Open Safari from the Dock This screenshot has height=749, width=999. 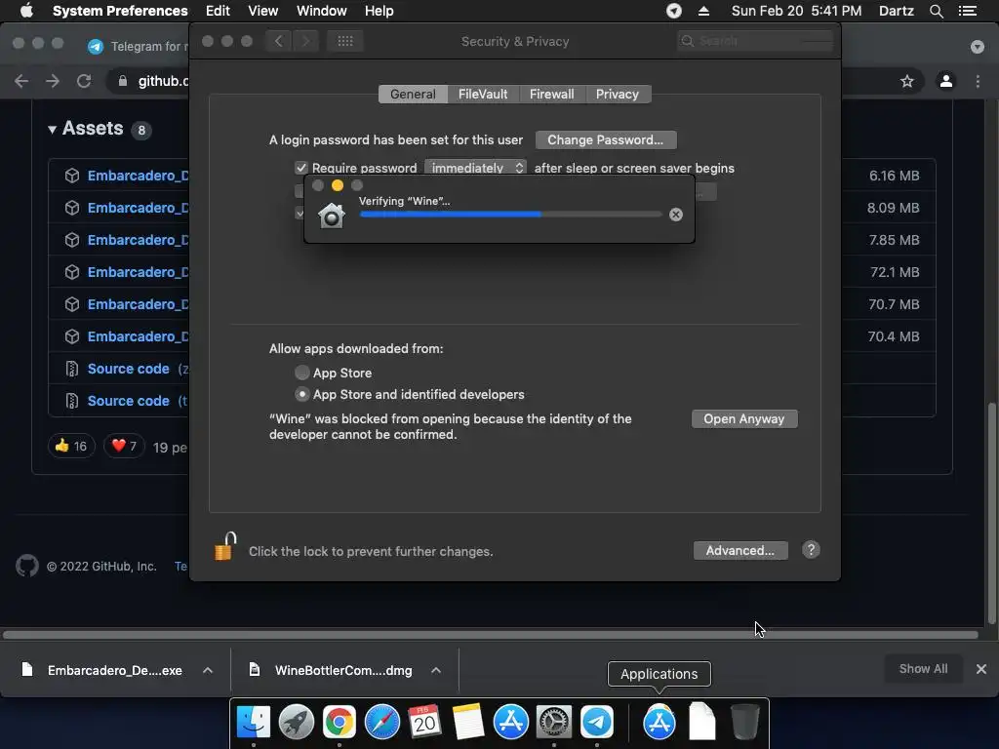(381, 722)
